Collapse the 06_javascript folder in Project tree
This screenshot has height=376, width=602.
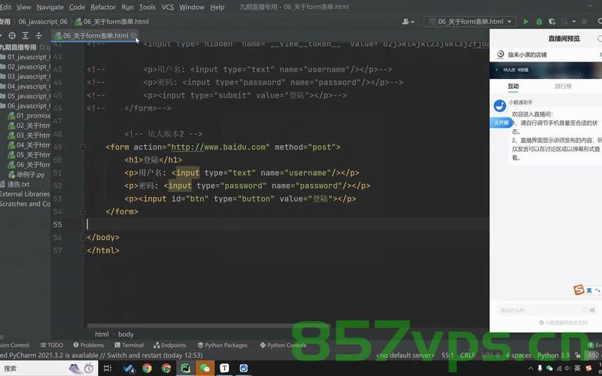(x=26, y=106)
